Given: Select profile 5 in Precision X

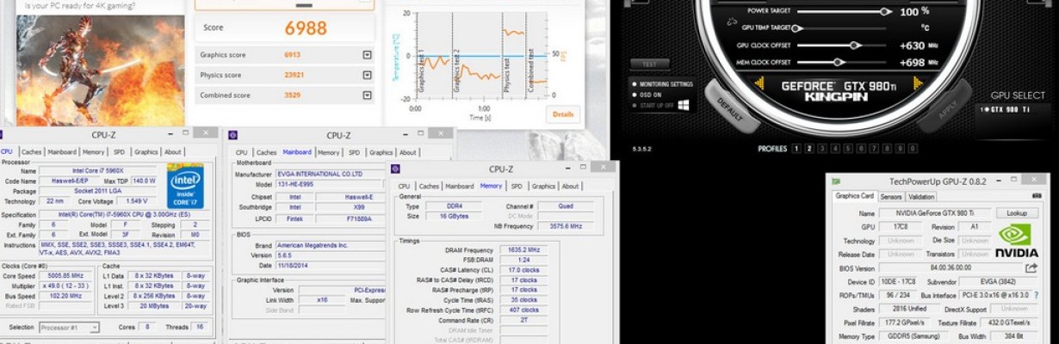Looking at the screenshot, I should (849, 149).
